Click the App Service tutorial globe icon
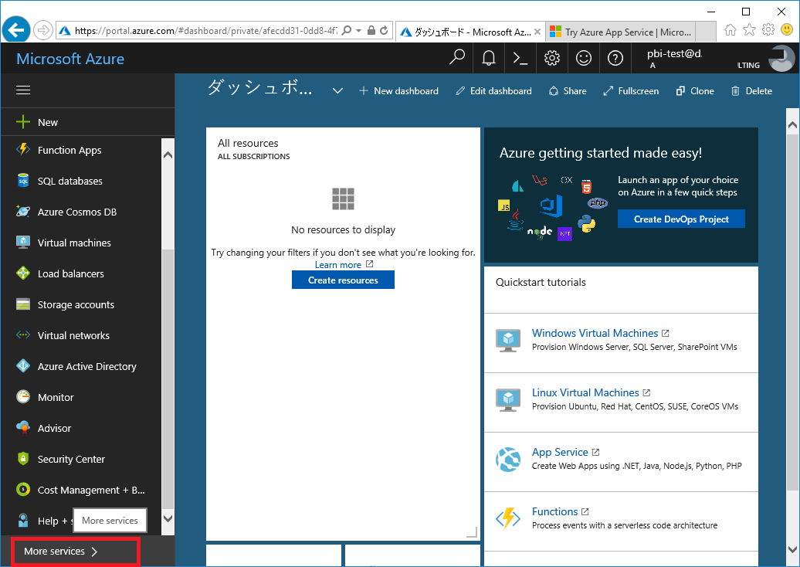This screenshot has width=800, height=567. tap(508, 459)
